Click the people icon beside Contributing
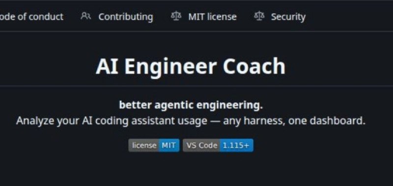 (x=85, y=16)
